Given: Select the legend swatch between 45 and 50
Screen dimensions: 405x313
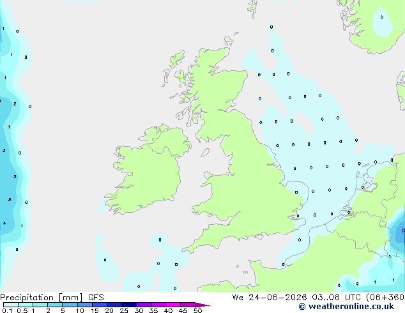Looking at the screenshot, I should click(188, 305).
